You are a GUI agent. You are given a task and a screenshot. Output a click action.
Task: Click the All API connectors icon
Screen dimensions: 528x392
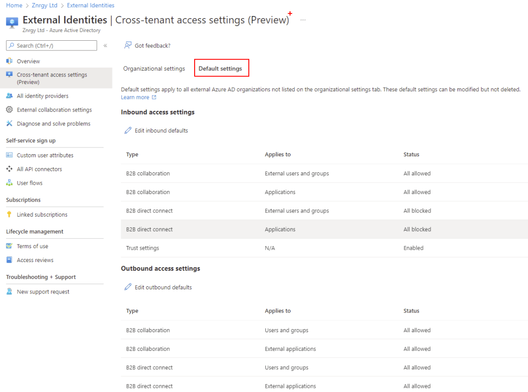tap(9, 169)
